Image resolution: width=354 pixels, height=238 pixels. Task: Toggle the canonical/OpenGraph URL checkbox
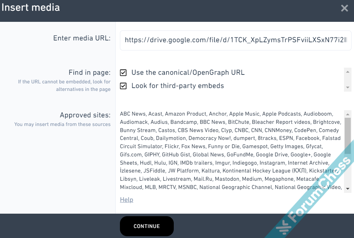tap(124, 73)
